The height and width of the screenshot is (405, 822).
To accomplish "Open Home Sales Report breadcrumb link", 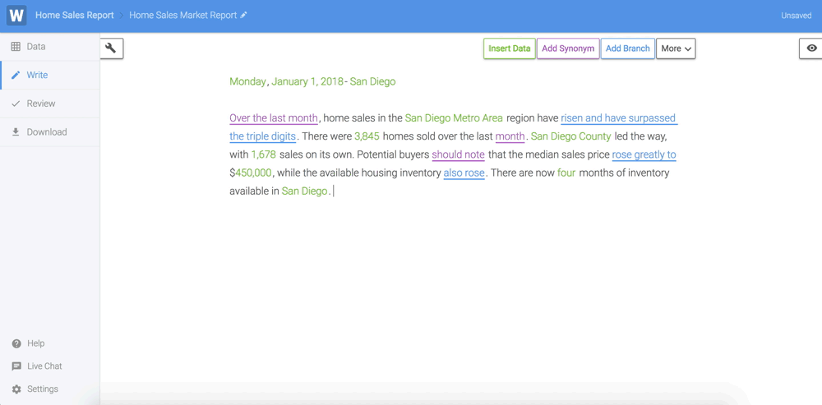I will click(75, 15).
